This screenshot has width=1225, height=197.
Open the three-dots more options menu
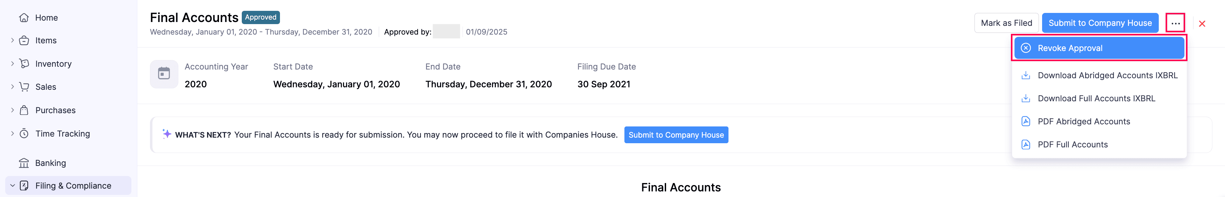tap(1175, 23)
